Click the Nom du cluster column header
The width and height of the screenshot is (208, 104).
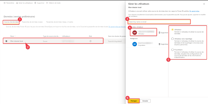click(x=117, y=36)
